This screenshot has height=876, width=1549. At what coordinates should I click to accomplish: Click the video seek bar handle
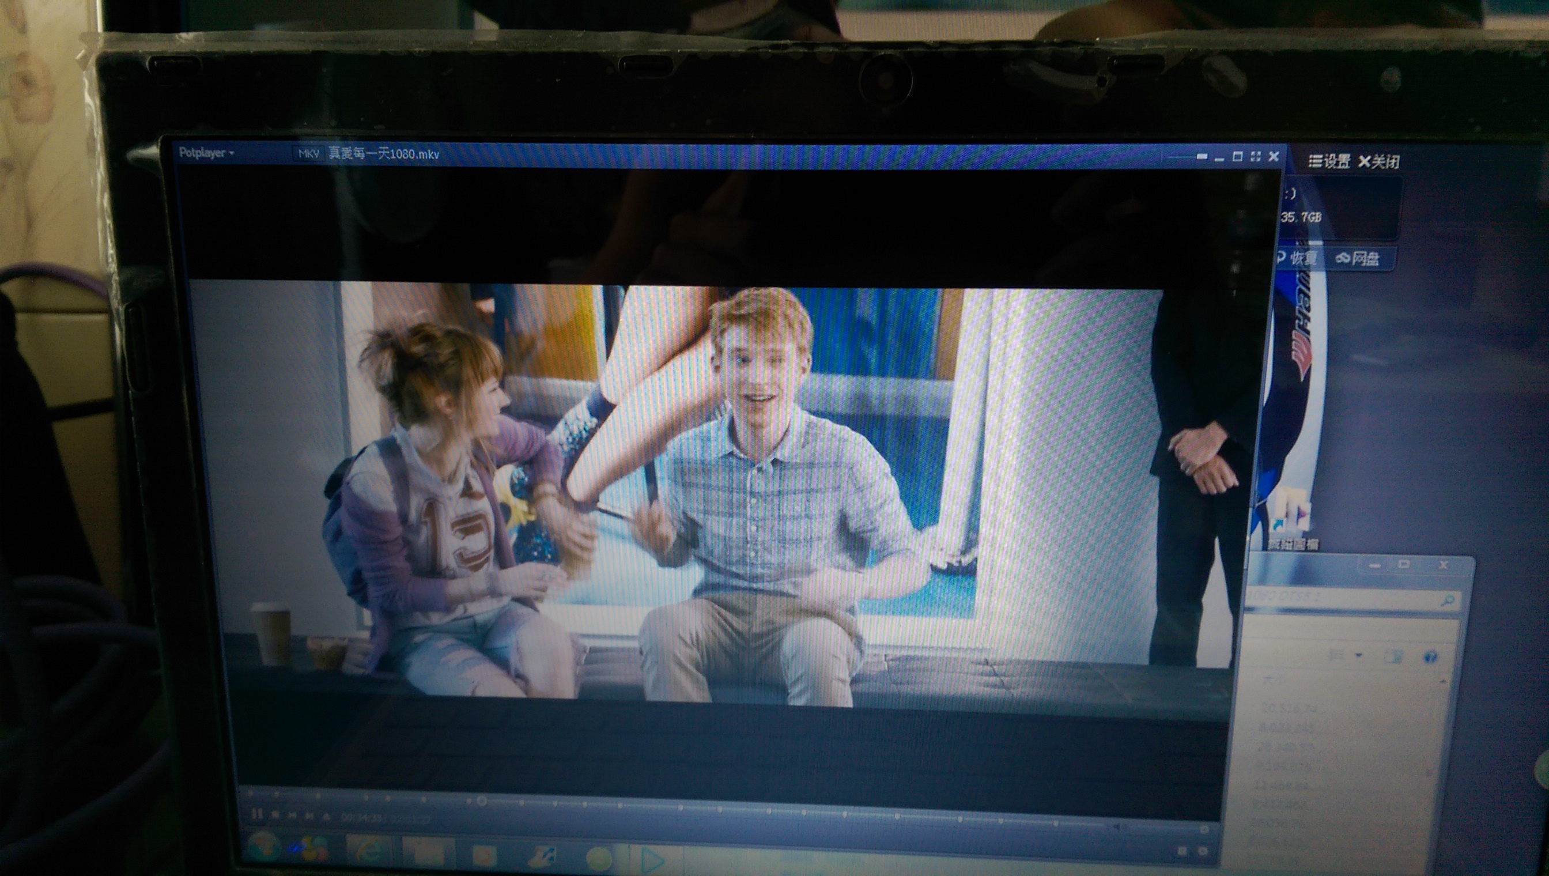[x=482, y=801]
